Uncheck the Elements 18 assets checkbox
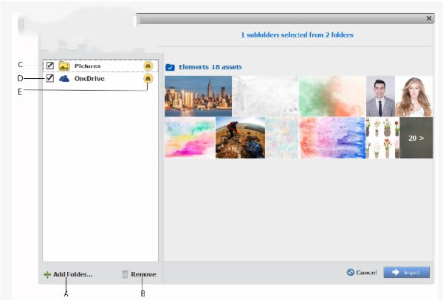Screen dimensions: 443x300 coord(170,67)
